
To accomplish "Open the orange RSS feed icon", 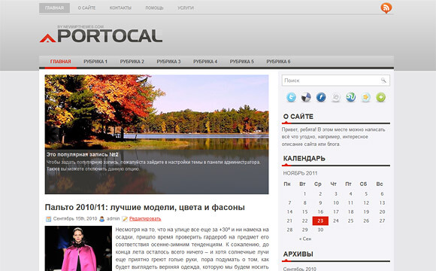I will 386,8.
